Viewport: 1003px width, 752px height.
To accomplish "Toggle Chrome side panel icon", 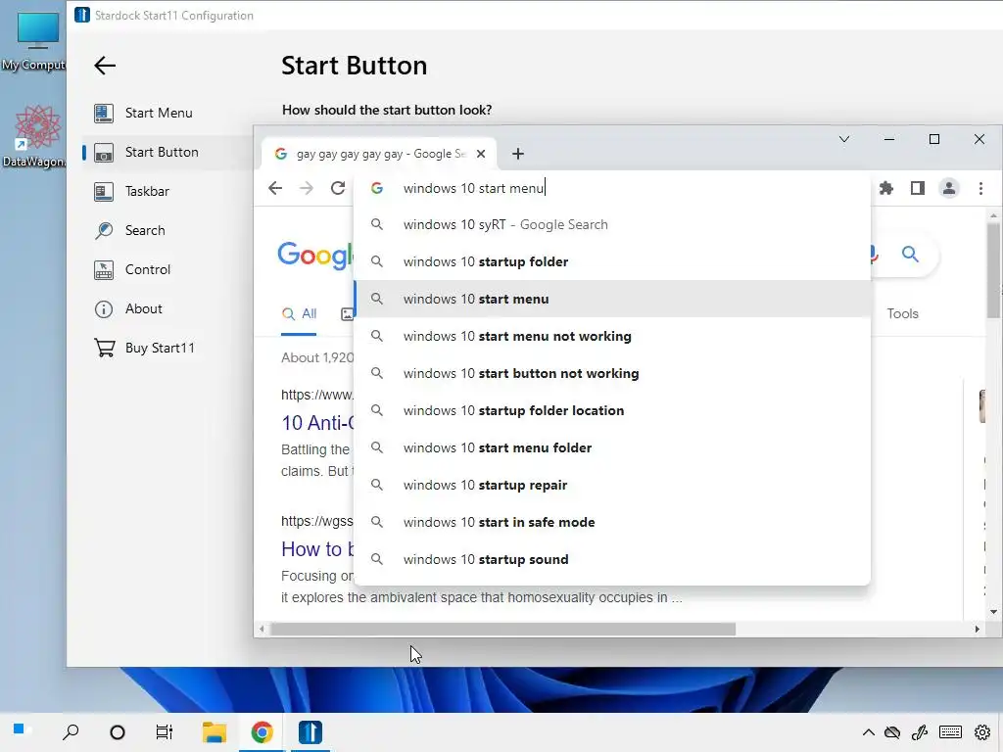I will point(917,188).
